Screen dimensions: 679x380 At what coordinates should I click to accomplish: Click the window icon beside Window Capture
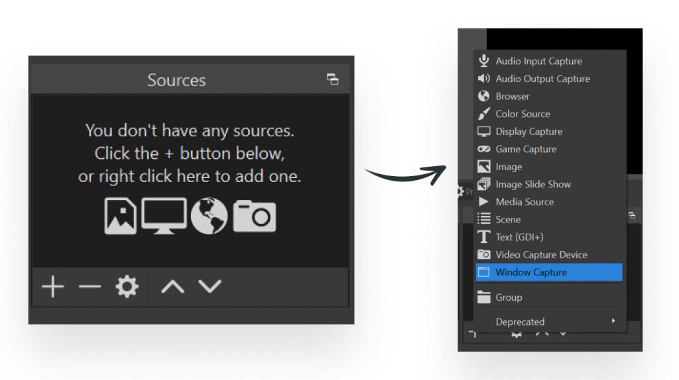[x=483, y=272]
